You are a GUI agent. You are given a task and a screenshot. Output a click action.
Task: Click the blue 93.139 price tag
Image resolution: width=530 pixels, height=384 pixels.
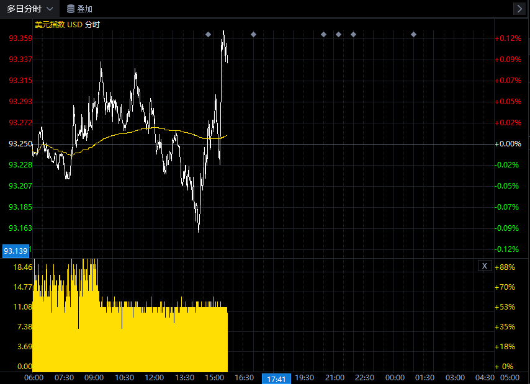coord(15,251)
